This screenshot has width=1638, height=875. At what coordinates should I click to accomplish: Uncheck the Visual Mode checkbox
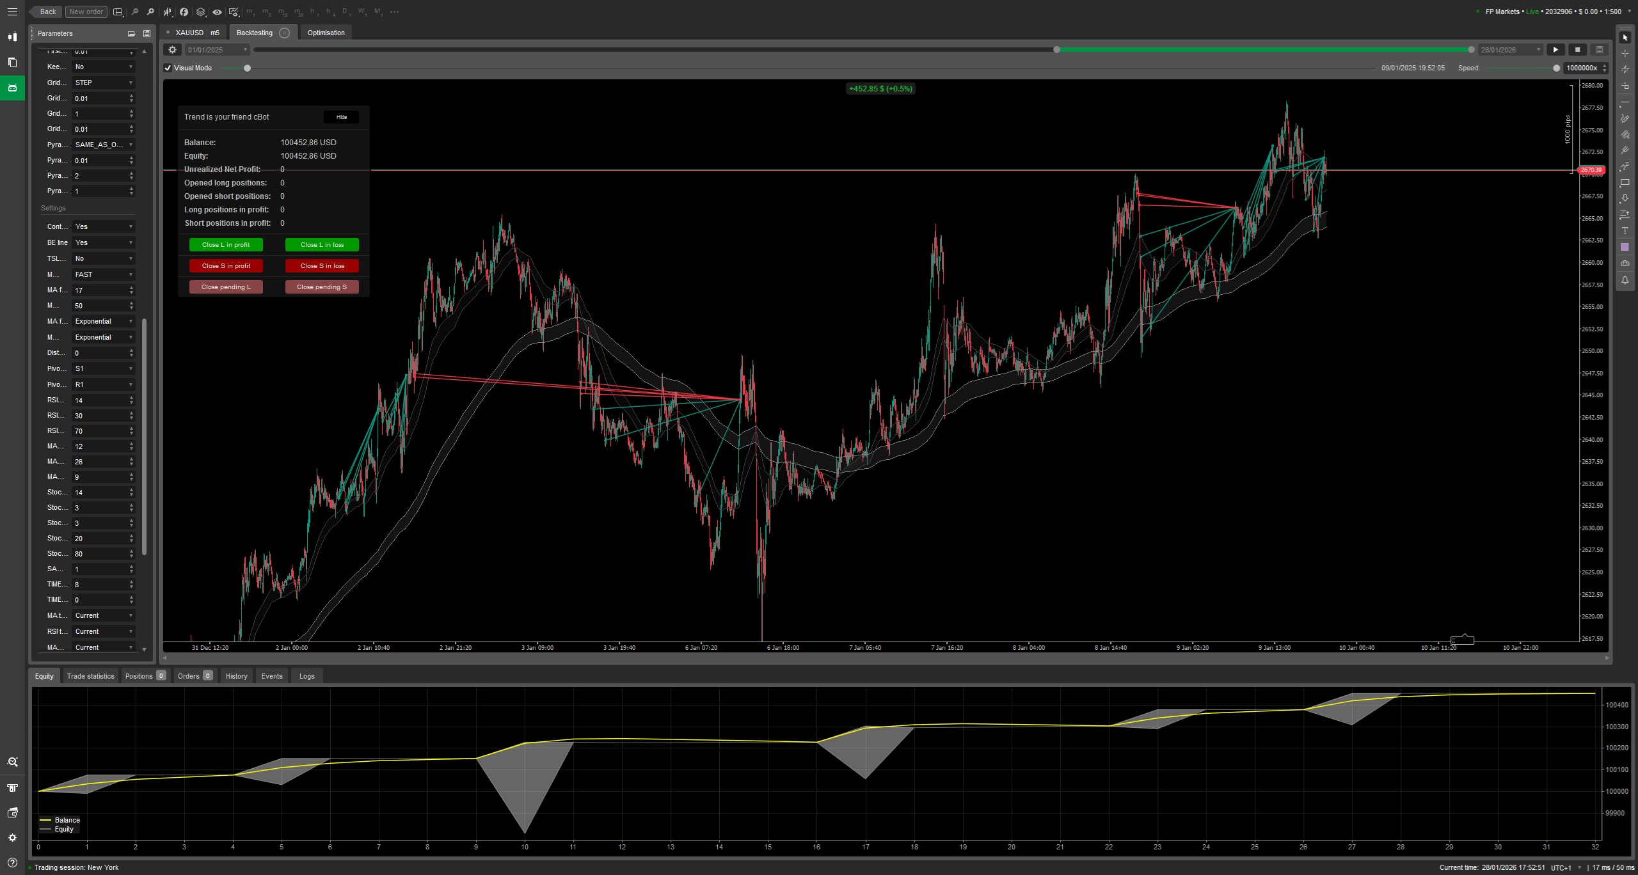168,68
